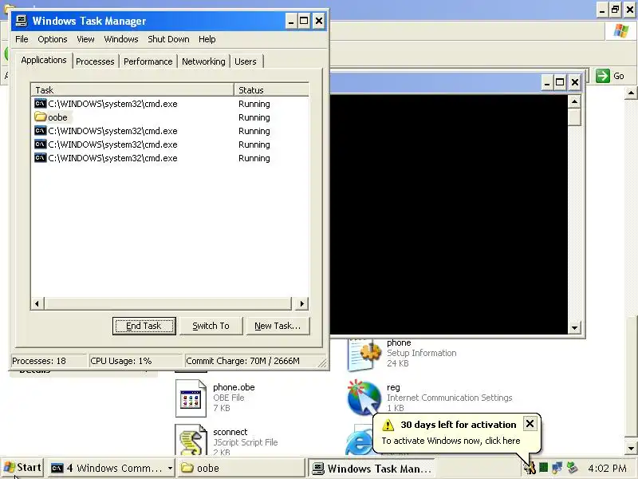Select the reg Internet Communication Settings icon
Screen dimensions: 638x479
click(364, 398)
